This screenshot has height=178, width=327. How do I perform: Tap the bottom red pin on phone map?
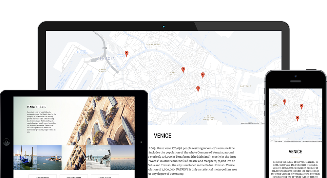pos(298,118)
